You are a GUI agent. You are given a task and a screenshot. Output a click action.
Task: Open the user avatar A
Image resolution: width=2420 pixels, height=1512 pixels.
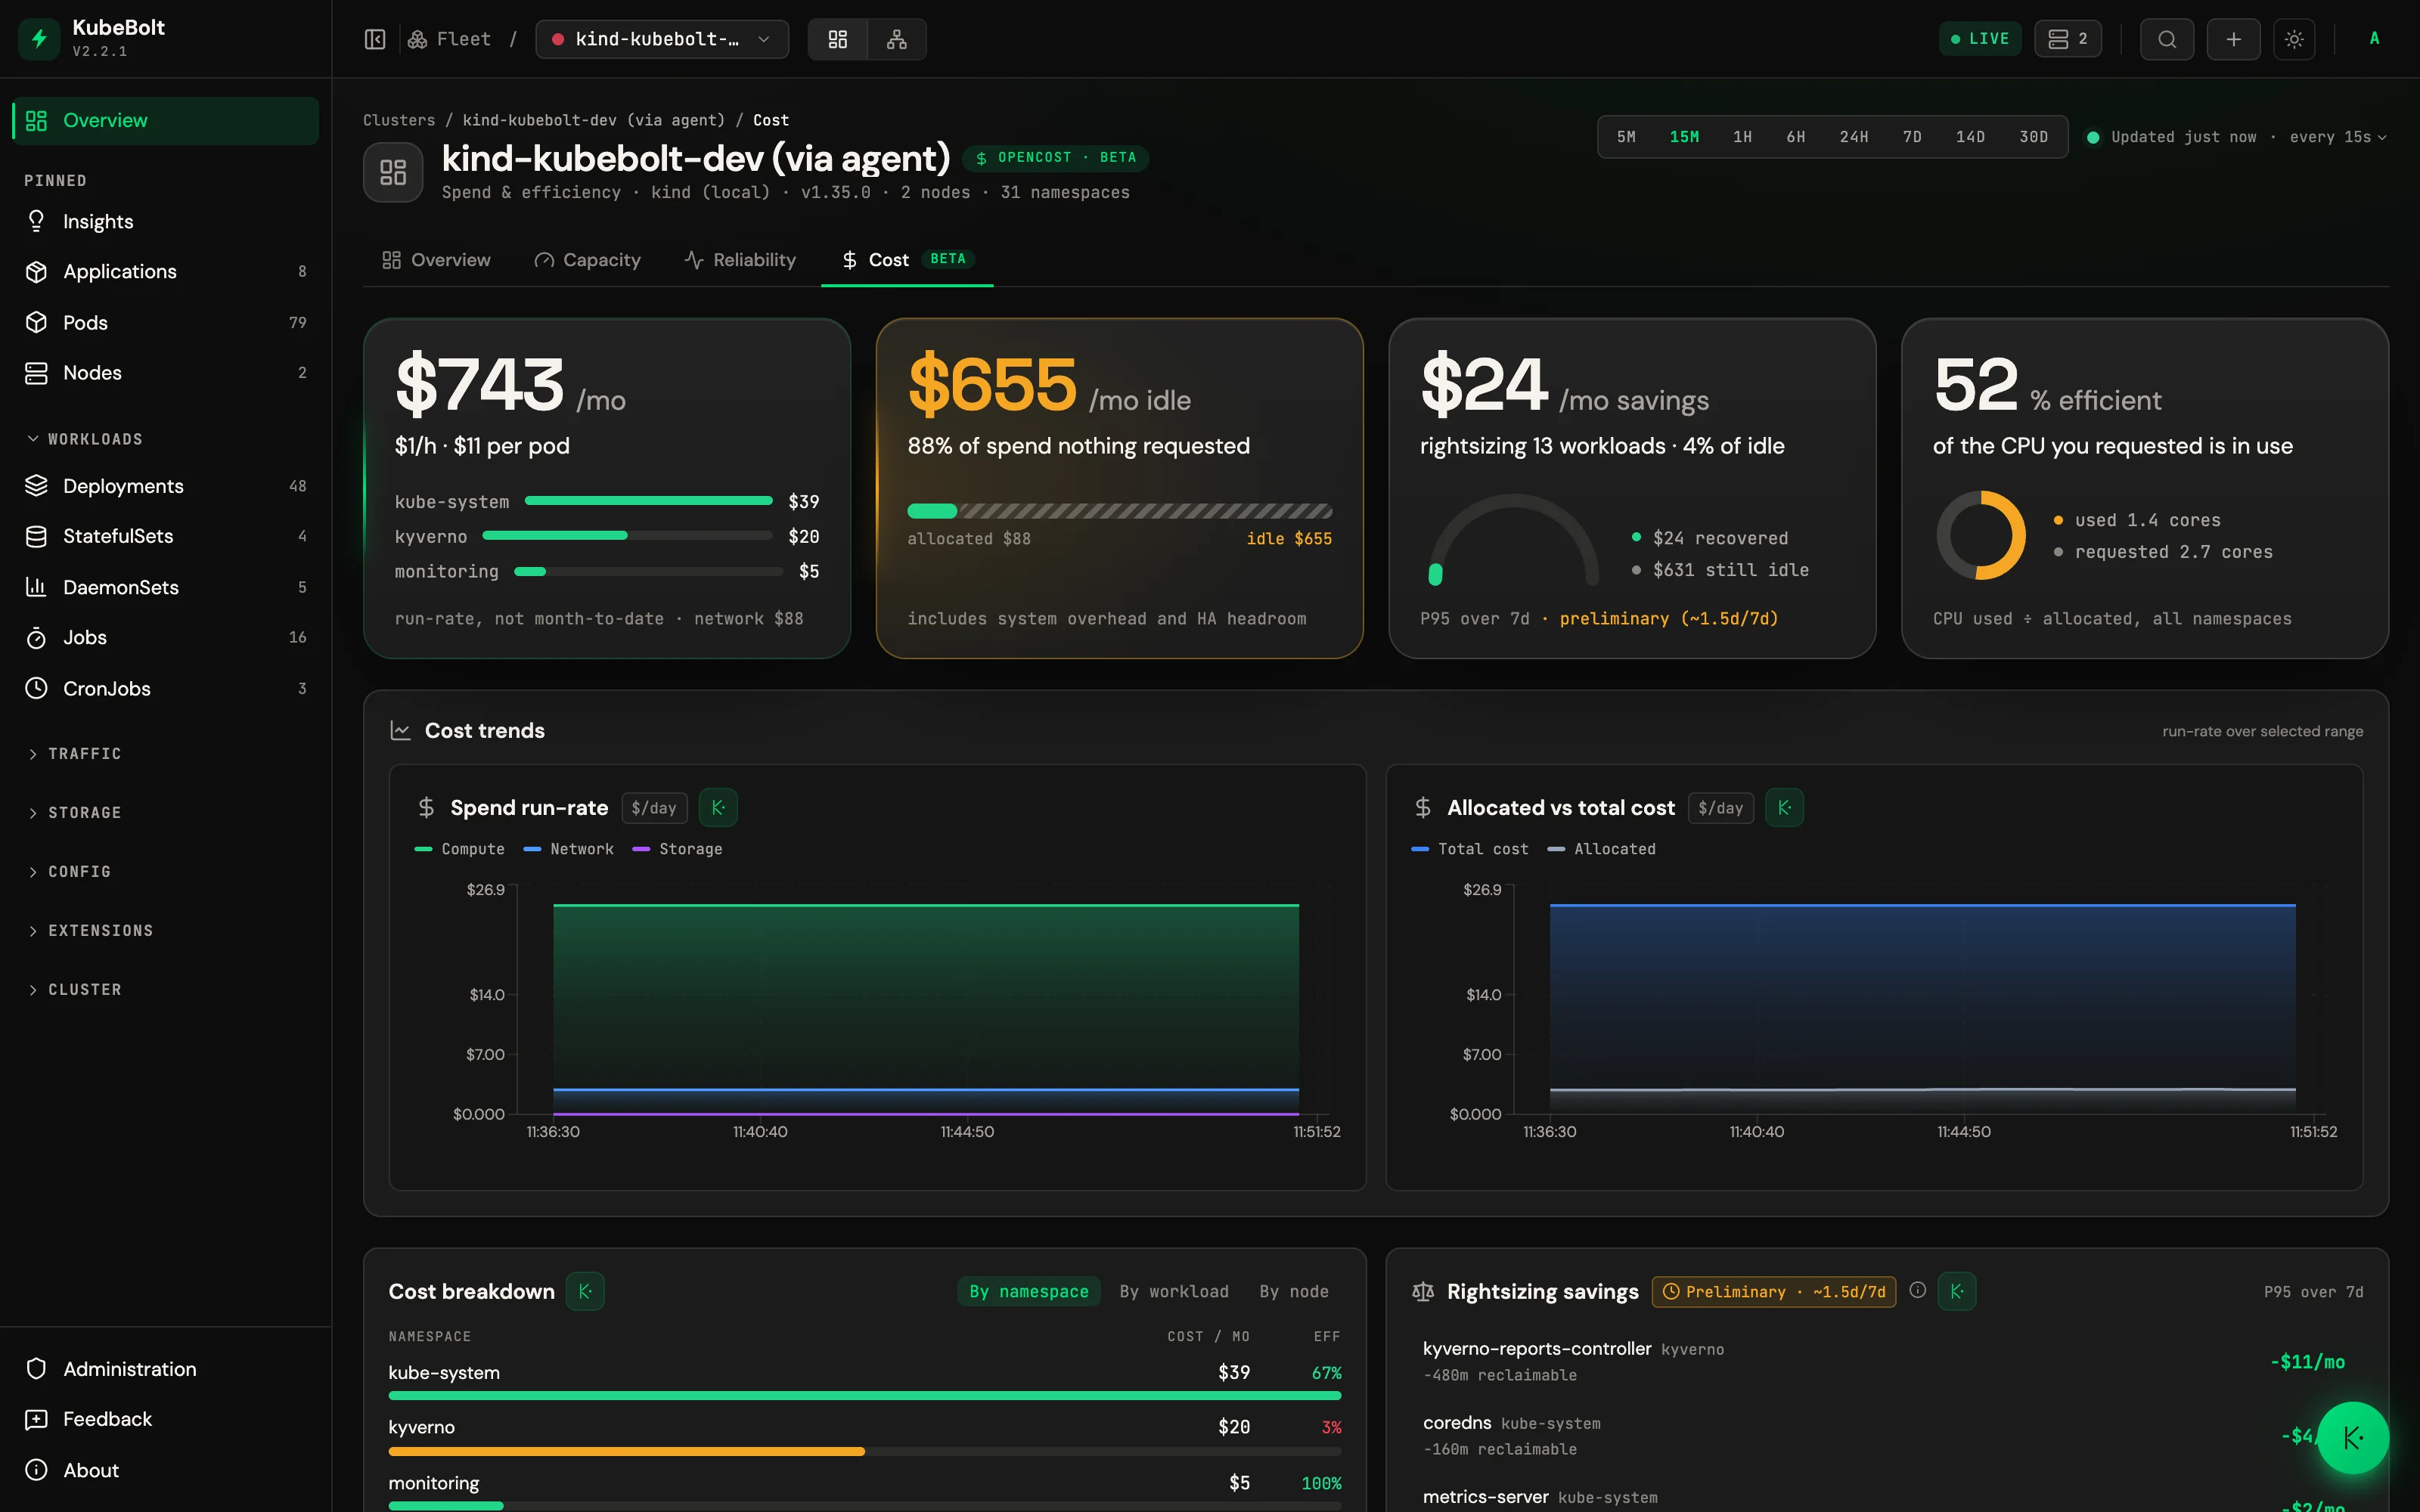click(2374, 39)
